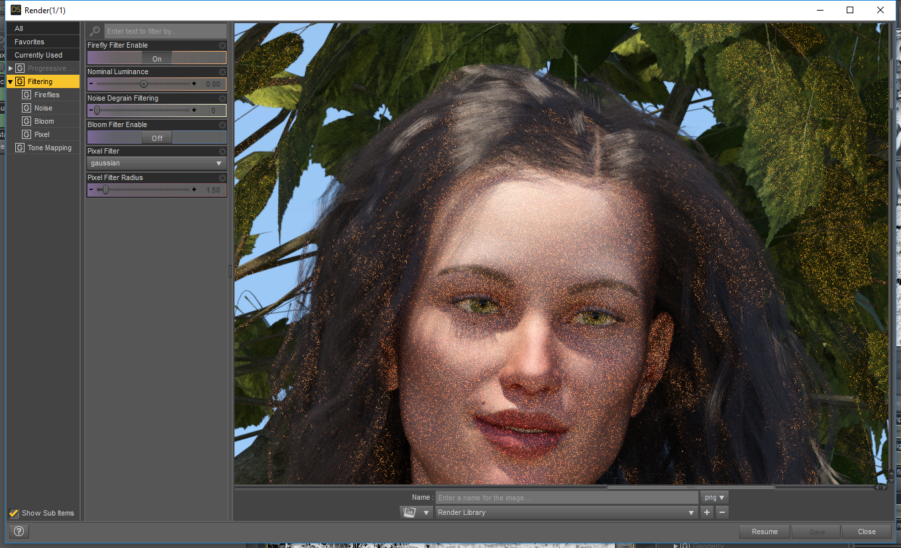Image resolution: width=901 pixels, height=548 pixels.
Task: Open the Render Library destination dropdown
Action: 566,512
